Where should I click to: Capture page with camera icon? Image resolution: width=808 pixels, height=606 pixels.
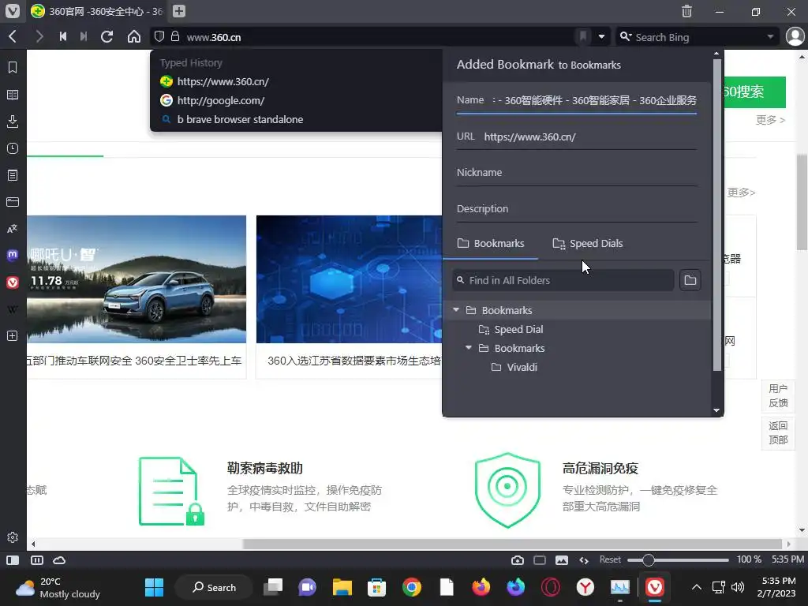click(518, 560)
